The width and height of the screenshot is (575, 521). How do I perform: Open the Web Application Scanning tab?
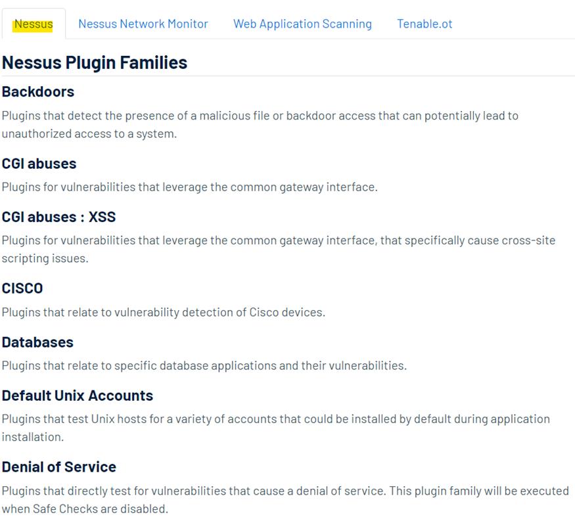click(302, 24)
